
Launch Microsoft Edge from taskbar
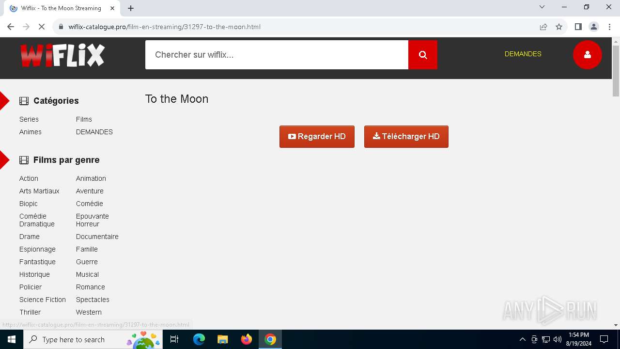199,339
